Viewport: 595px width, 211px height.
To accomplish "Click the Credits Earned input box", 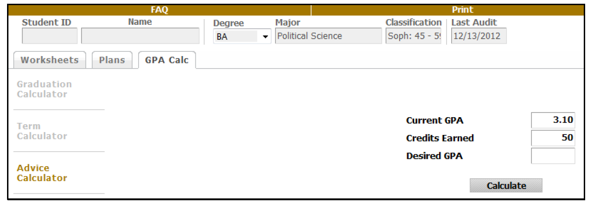I will (x=553, y=138).
